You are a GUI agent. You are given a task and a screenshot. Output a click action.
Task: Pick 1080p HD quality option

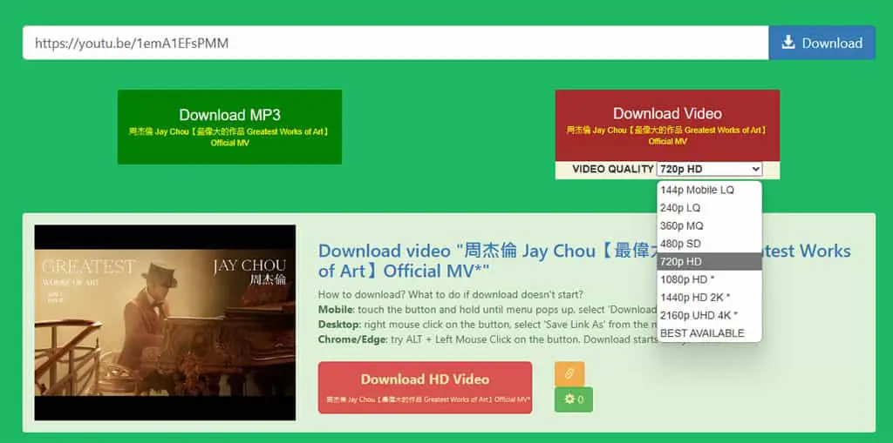(x=709, y=279)
